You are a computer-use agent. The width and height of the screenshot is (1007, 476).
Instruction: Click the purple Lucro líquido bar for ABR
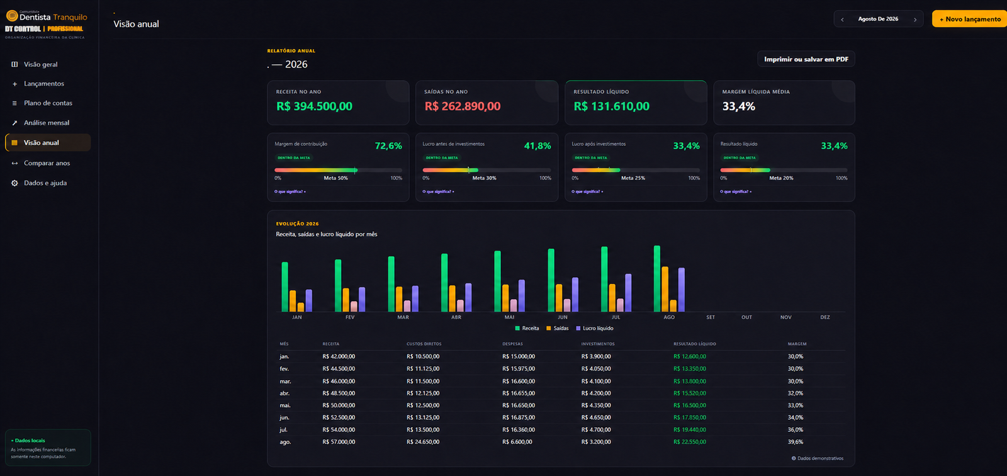click(x=468, y=297)
